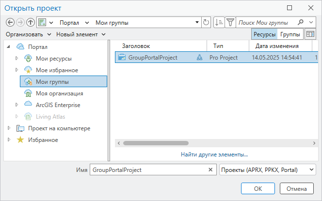The height and width of the screenshot is (201, 322).
Task: Click the ArcGIS Enterprise cloud icon
Action: [x=28, y=104]
